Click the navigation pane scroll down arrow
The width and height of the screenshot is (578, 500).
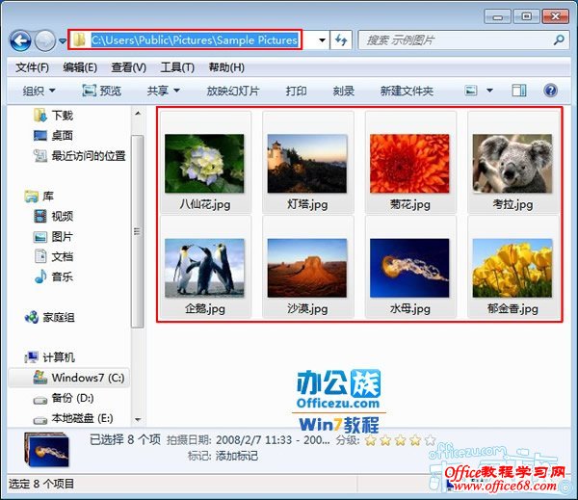tap(138, 420)
